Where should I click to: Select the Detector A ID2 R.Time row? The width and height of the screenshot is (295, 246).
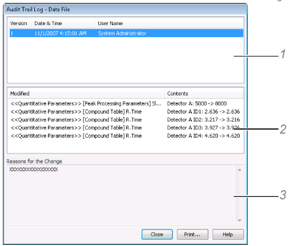(126, 120)
